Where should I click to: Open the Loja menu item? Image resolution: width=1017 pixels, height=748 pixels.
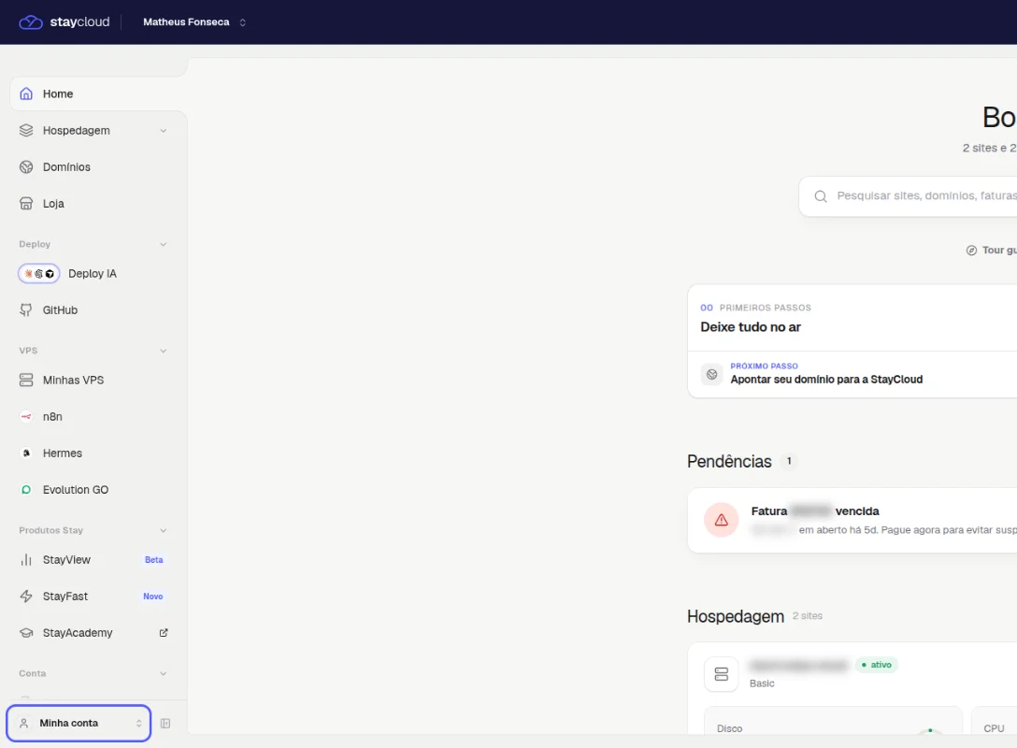pos(94,204)
